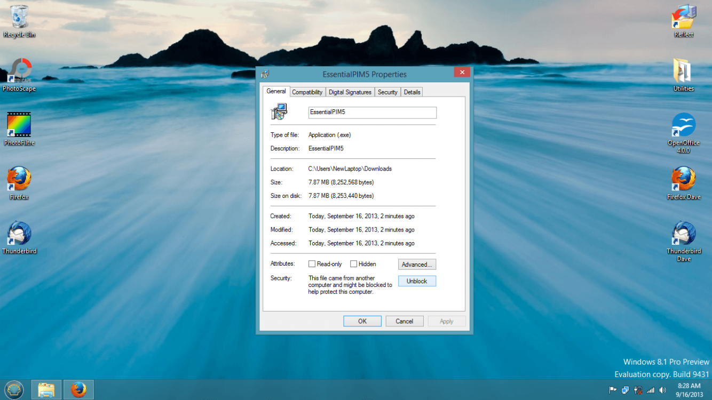Switch to the Compatibility tab
This screenshot has height=400, width=712.
pyautogui.click(x=307, y=92)
